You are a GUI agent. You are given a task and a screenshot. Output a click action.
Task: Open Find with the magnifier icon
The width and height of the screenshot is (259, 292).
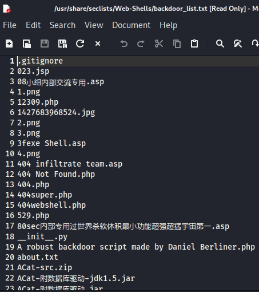point(220,44)
